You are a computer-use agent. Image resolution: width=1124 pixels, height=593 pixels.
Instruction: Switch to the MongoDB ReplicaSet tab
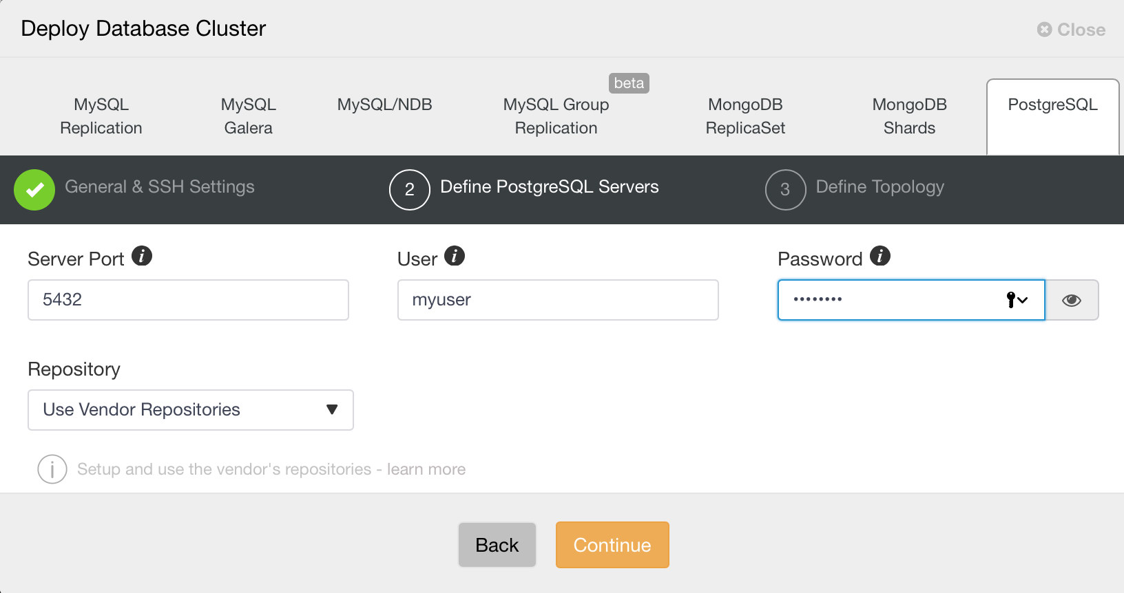(x=745, y=116)
